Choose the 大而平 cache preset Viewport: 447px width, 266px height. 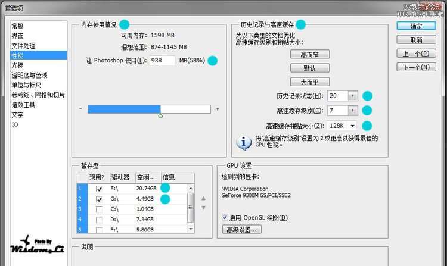pos(310,82)
